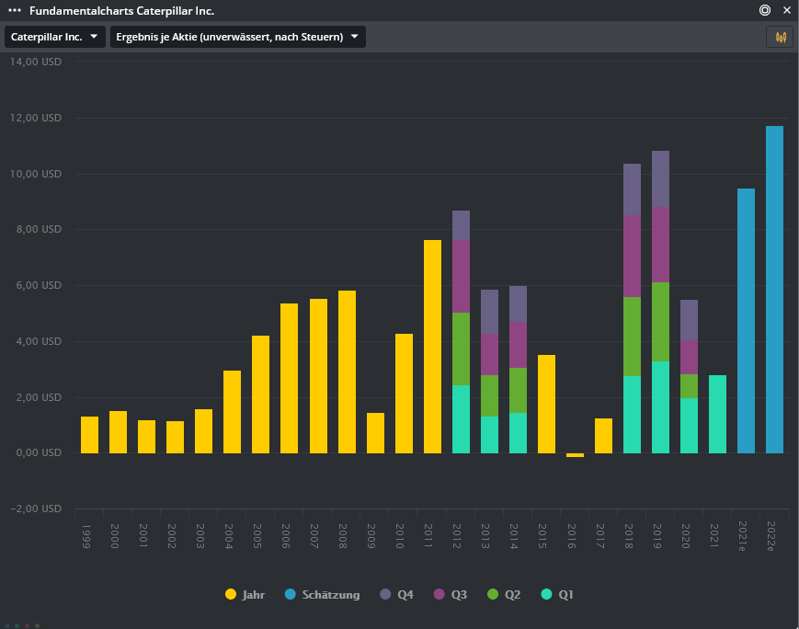Image resolution: width=799 pixels, height=629 pixels.
Task: Click the yellow bar for 2007
Action: point(318,376)
